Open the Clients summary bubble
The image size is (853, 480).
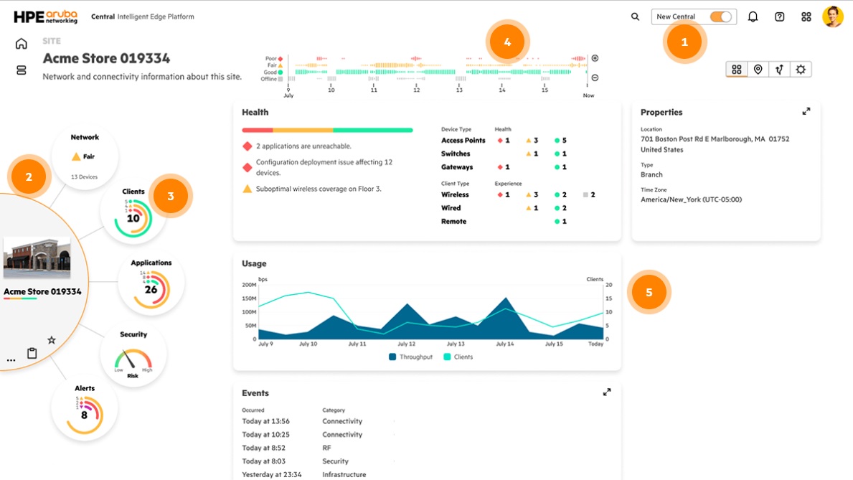(133, 212)
